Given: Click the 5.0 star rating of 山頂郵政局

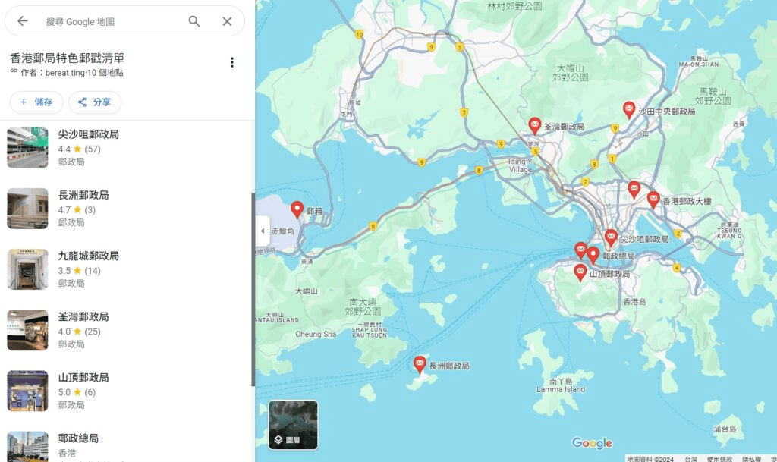Looking at the screenshot, I should 77,392.
